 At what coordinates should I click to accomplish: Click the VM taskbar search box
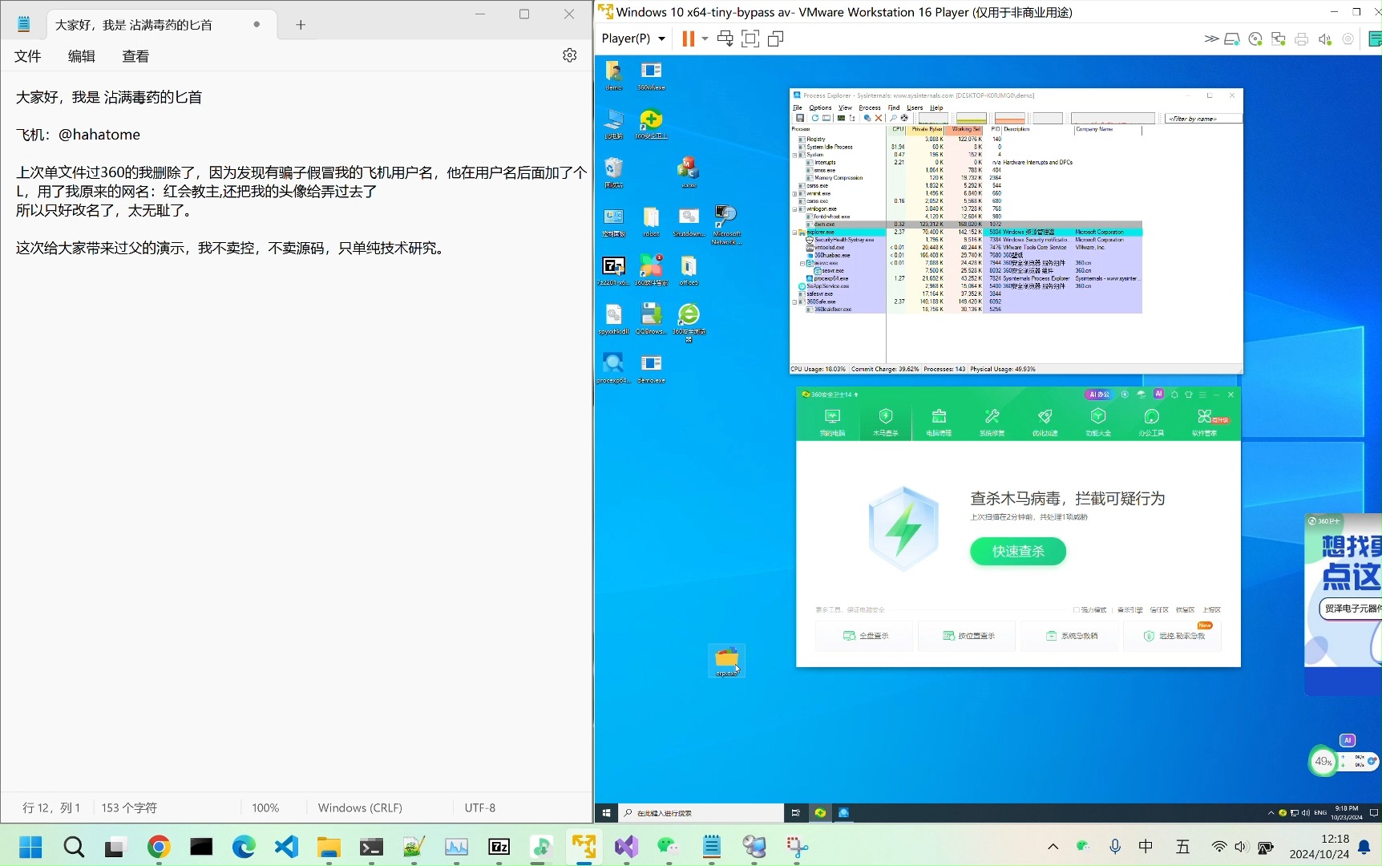pyautogui.click(x=701, y=812)
